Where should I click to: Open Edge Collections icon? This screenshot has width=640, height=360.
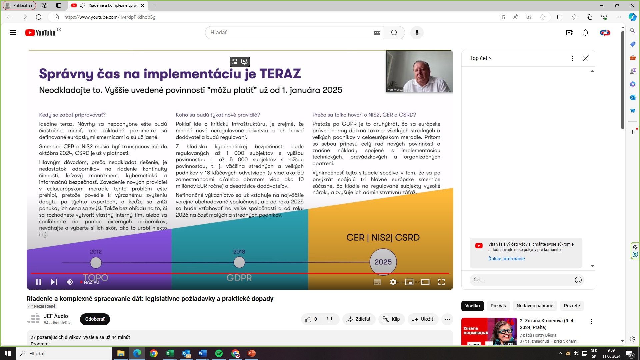[589, 17]
